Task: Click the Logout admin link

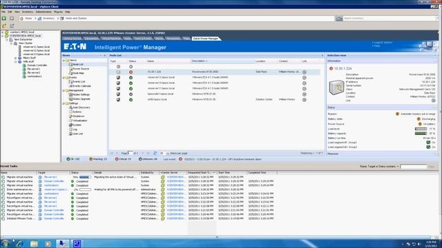Action: [383, 43]
